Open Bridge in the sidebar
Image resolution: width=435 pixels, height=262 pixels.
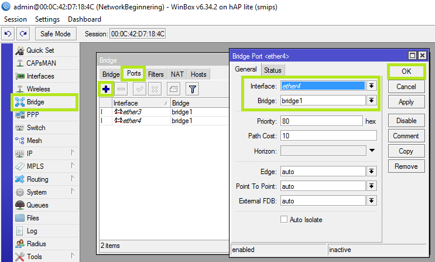coord(44,102)
